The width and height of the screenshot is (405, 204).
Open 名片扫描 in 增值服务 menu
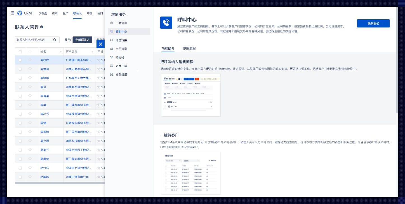(129, 66)
